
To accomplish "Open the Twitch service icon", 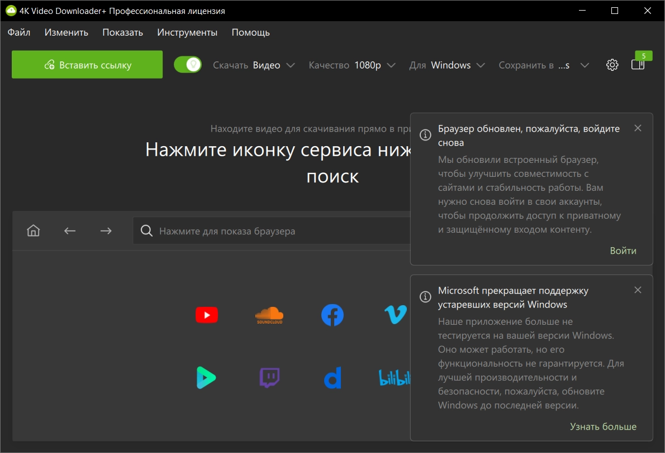I will [x=269, y=378].
